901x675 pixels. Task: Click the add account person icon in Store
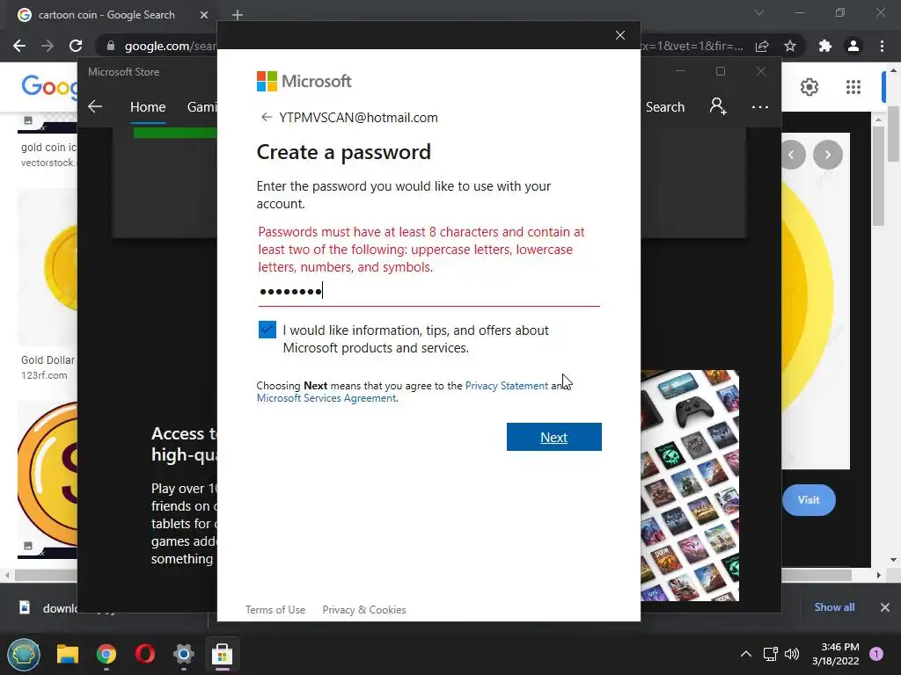718,106
